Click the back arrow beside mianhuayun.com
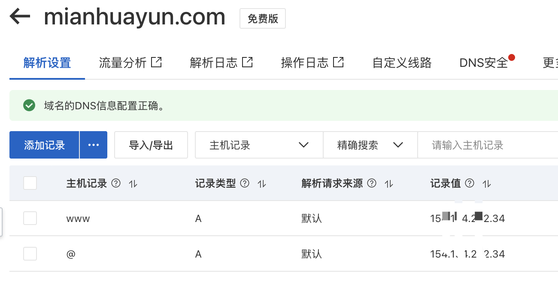This screenshot has height=282, width=558. [x=20, y=17]
